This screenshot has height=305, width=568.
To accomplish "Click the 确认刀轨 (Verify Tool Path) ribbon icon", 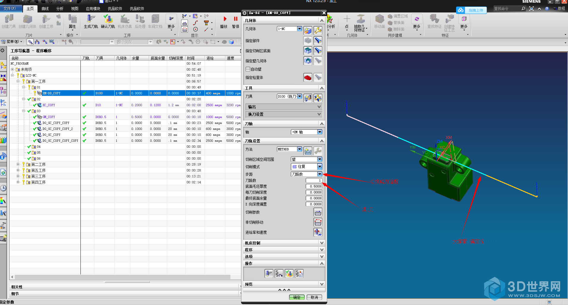I will [108, 21].
